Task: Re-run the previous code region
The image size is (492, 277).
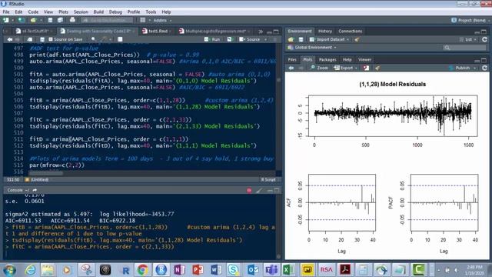Action: tap(230, 39)
